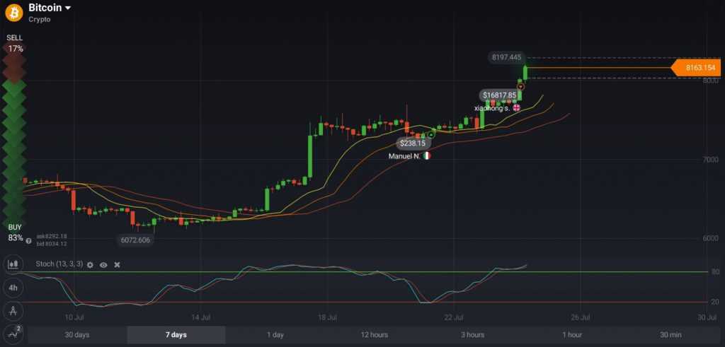This screenshot has height=347, width=725.
Task: Click the Crypto category label
Action: pos(40,19)
